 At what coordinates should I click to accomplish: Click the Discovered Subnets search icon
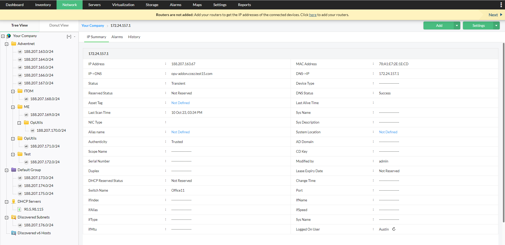[14, 217]
